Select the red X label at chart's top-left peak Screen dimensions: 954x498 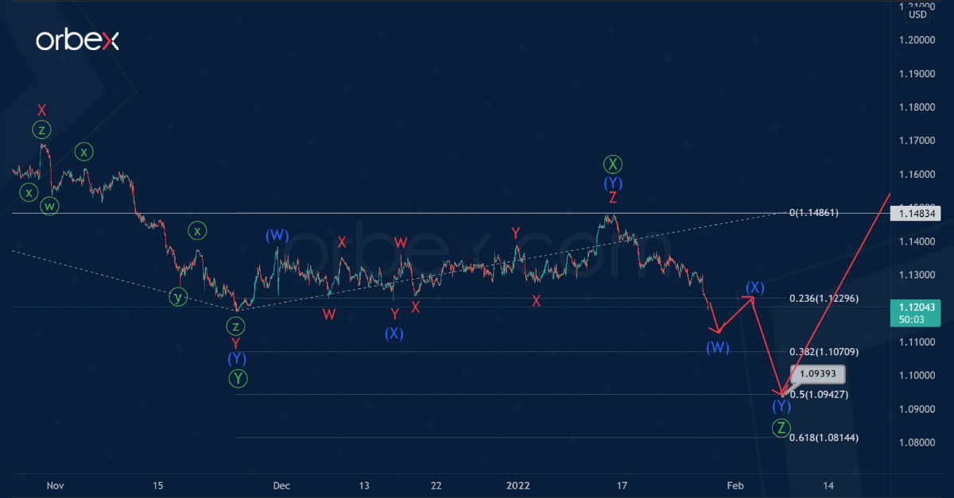[41, 110]
